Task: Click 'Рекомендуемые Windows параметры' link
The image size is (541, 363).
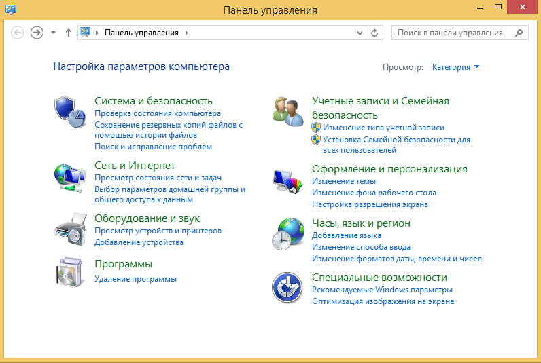Action: (382, 290)
